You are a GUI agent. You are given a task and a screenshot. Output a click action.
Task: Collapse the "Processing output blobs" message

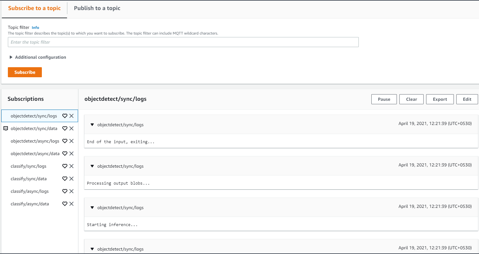pos(92,166)
